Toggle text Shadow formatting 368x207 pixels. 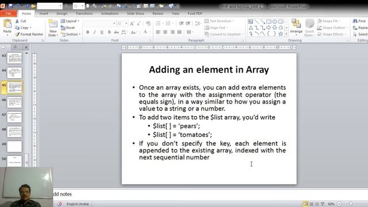tap(109, 32)
